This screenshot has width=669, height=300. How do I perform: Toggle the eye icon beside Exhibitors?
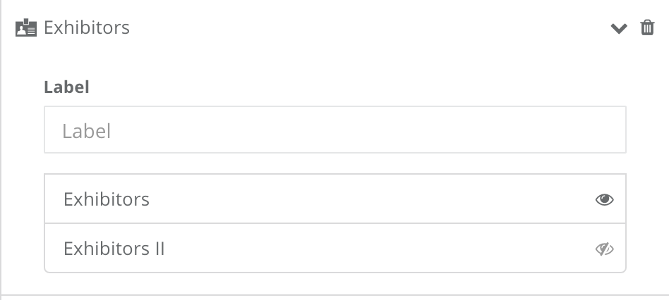pyautogui.click(x=605, y=199)
